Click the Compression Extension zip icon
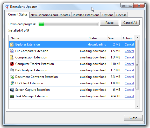 point(12,57)
